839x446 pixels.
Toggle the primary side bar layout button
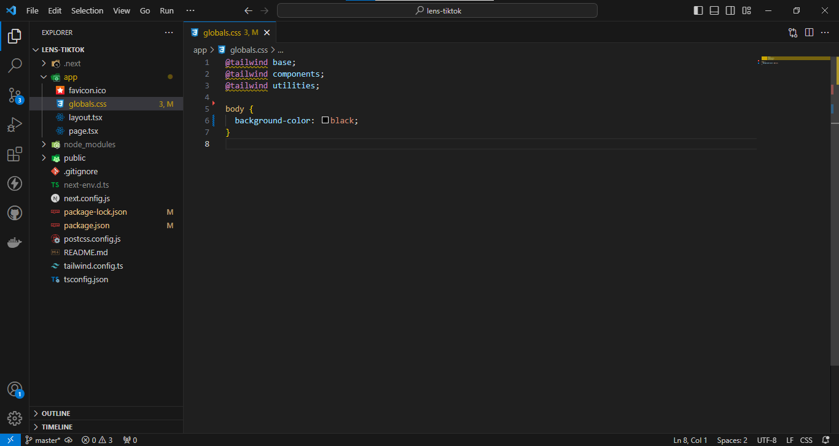[x=698, y=10]
